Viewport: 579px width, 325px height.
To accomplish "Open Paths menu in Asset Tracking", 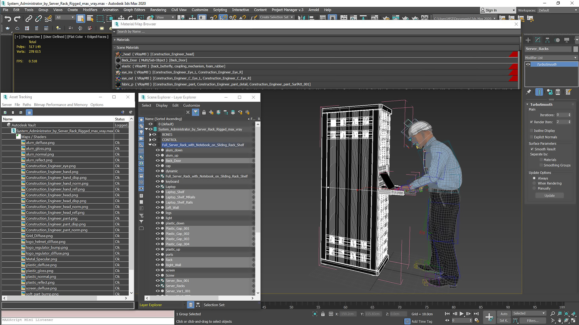I will [27, 105].
